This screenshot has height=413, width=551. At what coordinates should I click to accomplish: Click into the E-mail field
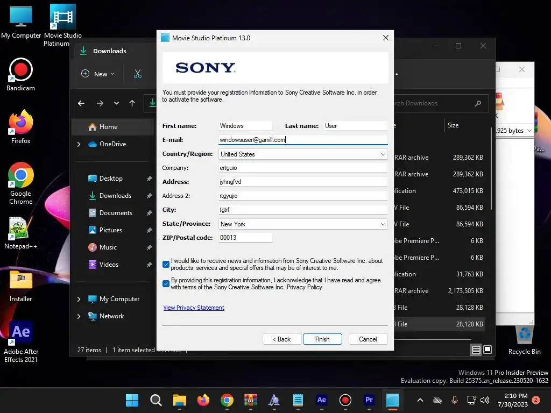pos(303,140)
